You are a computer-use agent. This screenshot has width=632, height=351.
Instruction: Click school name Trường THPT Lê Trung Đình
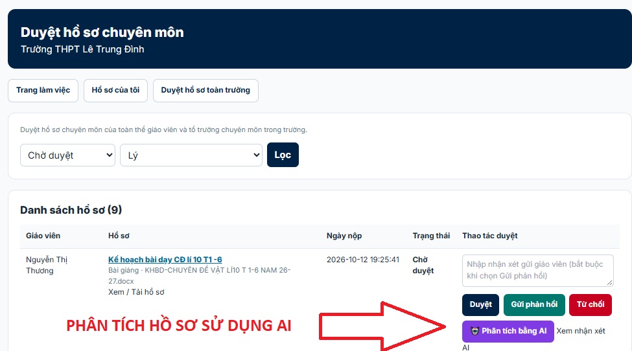(x=82, y=49)
